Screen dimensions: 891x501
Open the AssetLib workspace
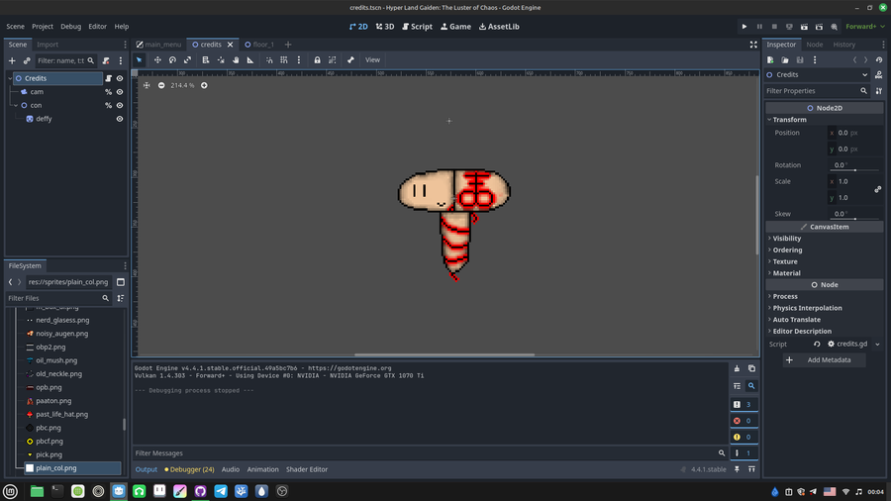click(499, 26)
